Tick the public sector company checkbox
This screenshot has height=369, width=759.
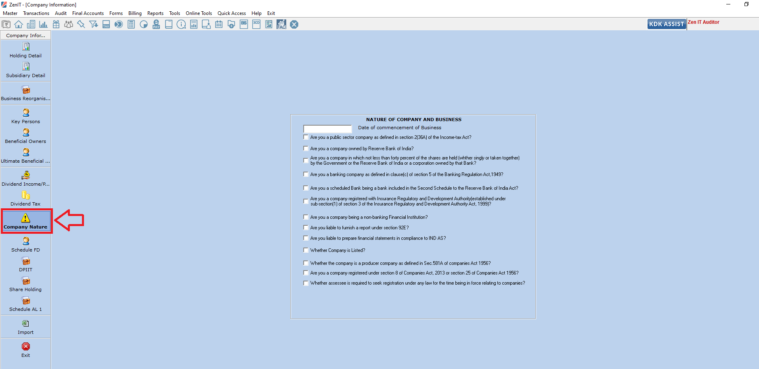pos(306,137)
